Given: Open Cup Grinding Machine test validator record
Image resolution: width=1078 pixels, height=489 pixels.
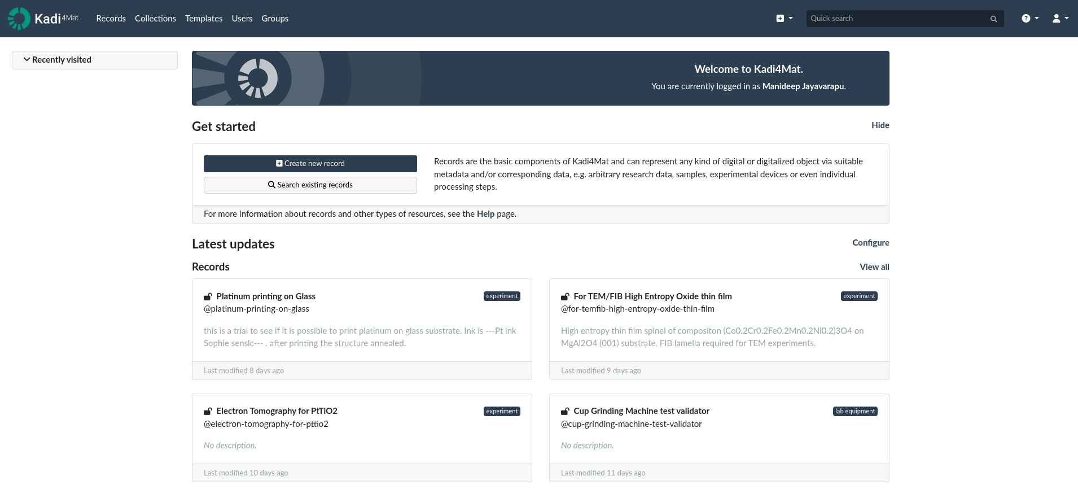Looking at the screenshot, I should click(x=641, y=411).
